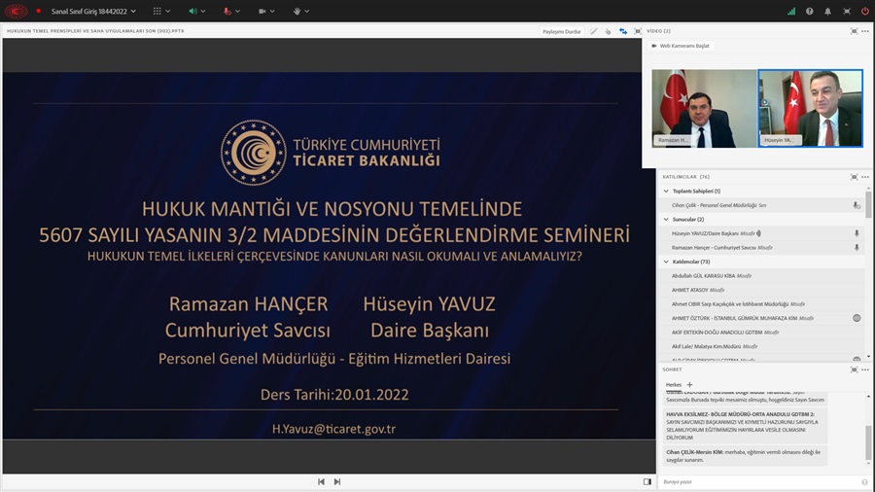Expand the webcam options dropdown arrow

[272, 11]
